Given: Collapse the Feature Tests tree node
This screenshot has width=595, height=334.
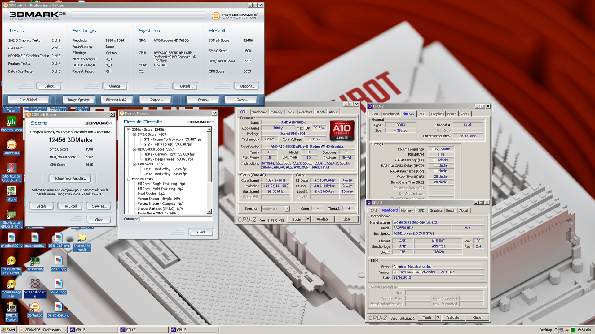Looking at the screenshot, I should (x=129, y=179).
